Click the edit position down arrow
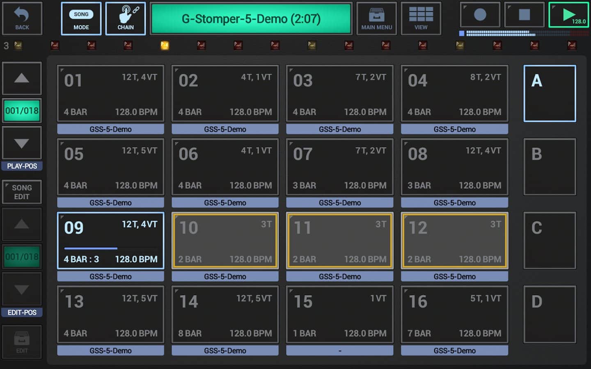Image resolution: width=591 pixels, height=369 pixels. click(22, 289)
